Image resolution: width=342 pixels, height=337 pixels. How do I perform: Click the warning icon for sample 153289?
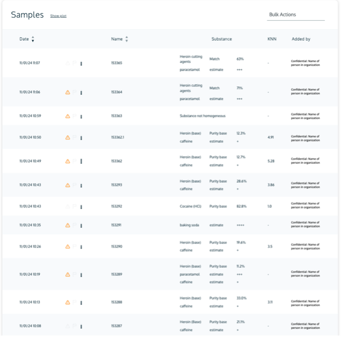(x=68, y=274)
